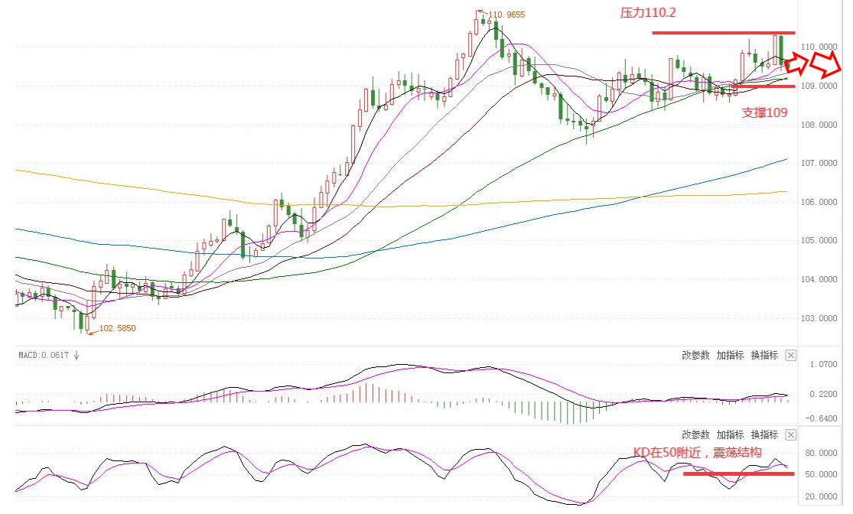Choose 换指标 in the KD panel
This screenshot has width=853, height=514.
[764, 434]
